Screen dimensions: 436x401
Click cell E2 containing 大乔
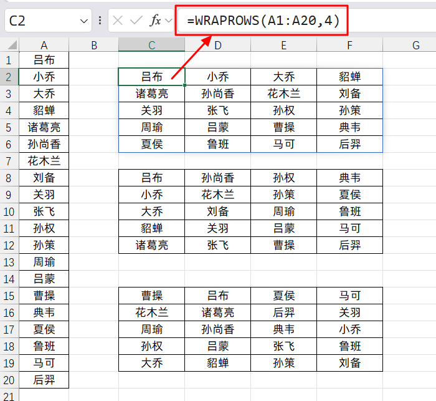point(283,77)
